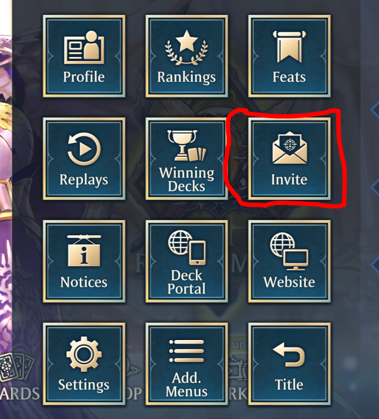Switch to the partially visible Cards tab label

coord(20,394)
